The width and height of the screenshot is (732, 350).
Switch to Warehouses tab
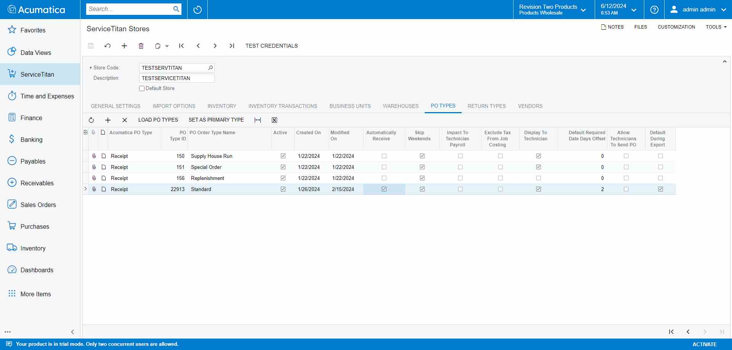401,106
